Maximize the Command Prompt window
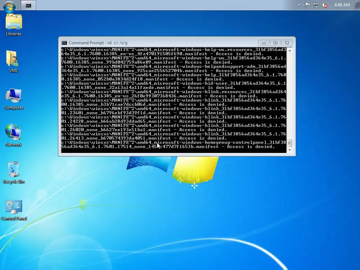The image size is (360, 270). 275,43
